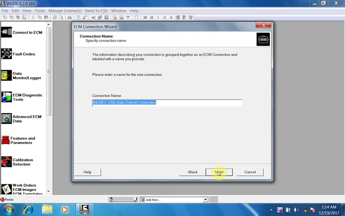Image resolution: width=345 pixels, height=216 pixels.
Task: Click the camera Snapshot toolbar icon
Action: tap(145, 17)
